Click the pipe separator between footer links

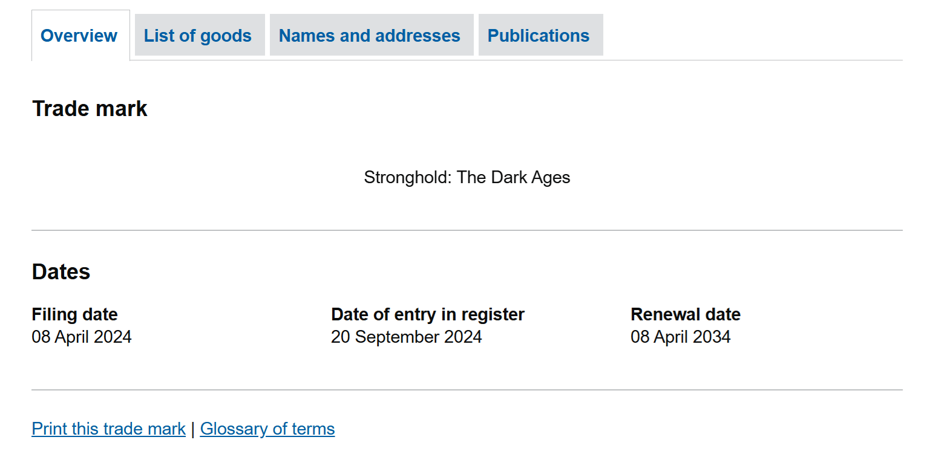192,429
